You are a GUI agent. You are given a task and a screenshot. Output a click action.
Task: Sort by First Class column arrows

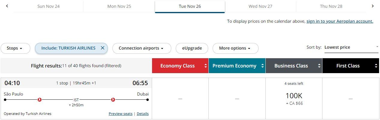pos(376,66)
